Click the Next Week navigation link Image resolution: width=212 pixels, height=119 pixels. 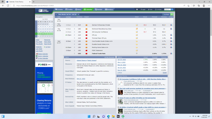[47, 42]
